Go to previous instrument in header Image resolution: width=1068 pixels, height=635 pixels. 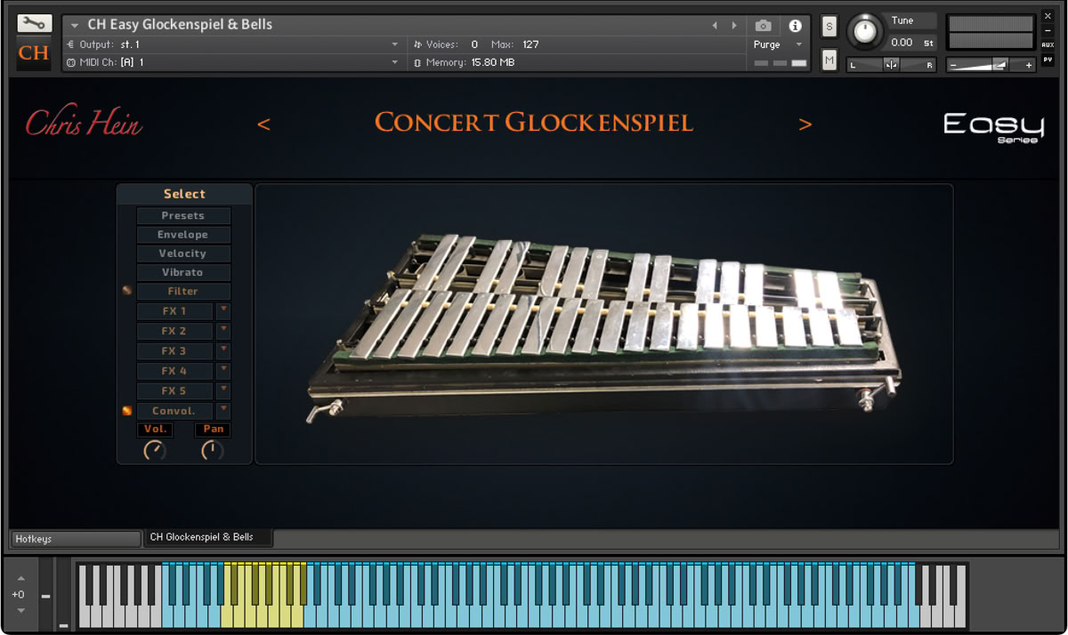pos(715,26)
